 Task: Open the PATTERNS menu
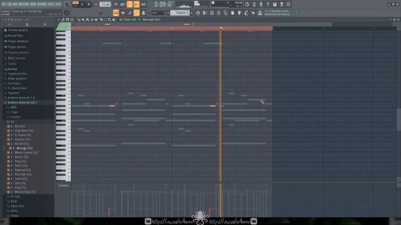pyautogui.click(x=24, y=4)
